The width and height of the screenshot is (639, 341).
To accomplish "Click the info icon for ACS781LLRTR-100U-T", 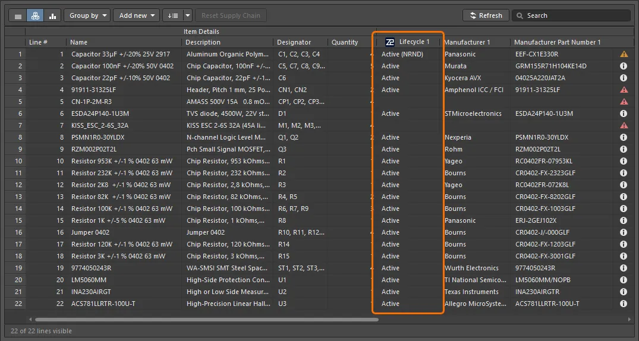I will click(624, 304).
